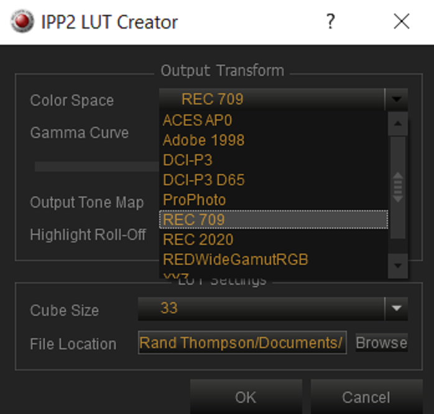The width and height of the screenshot is (434, 414).
Task: Open the Cube Size dropdown arrow
Action: [396, 308]
